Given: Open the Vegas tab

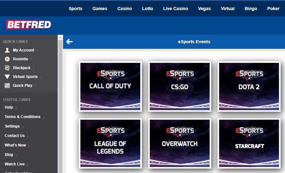Looking at the screenshot, I should (205, 9).
